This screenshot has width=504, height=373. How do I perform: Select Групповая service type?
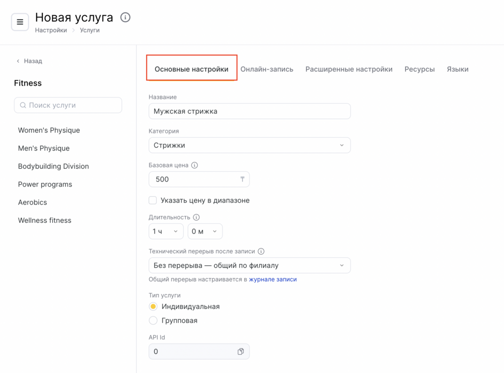tap(153, 320)
